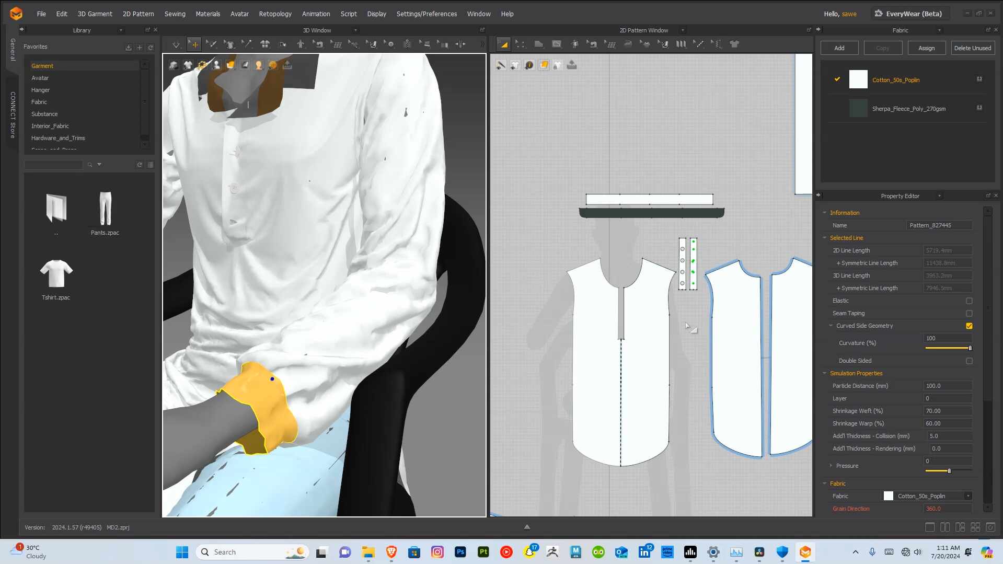Click the add folder icon in Favorites
Screen dimensions: 1003x564
(x=140, y=48)
